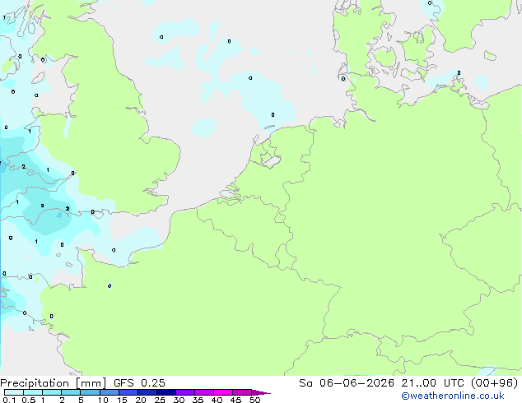Image resolution: width=522 pixels, height=403 pixels.
Task: Click the 20–25 mm legend color swatch
Action: tap(147, 392)
